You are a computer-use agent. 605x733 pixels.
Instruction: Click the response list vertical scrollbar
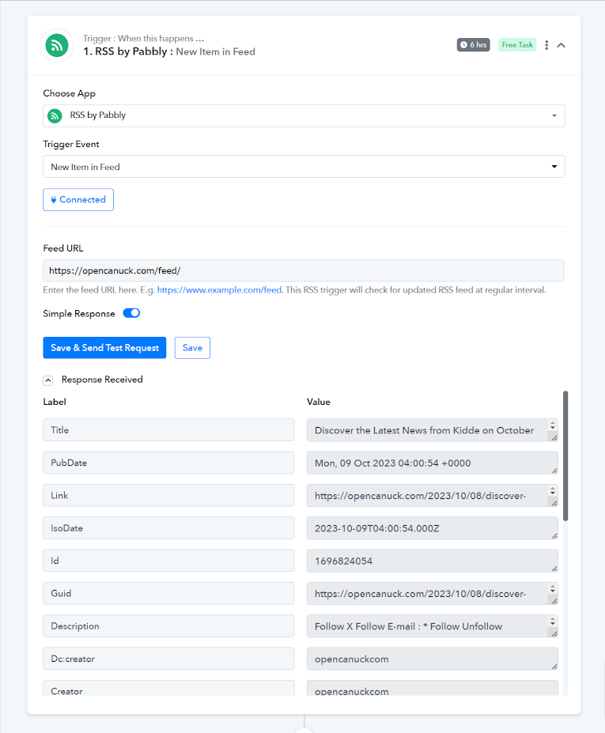(x=565, y=456)
